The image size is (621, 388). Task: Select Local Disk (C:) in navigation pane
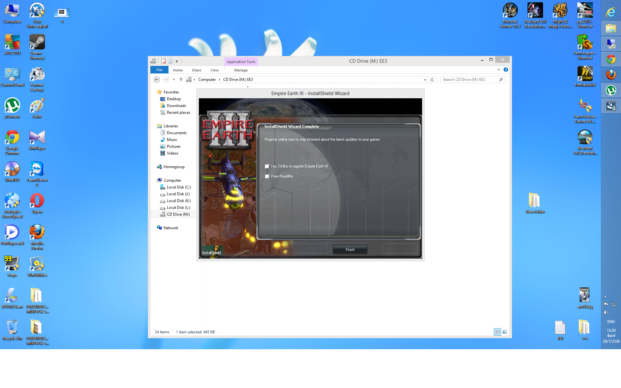(179, 187)
